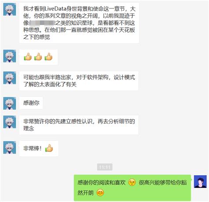Click the message about 半路出家 and 软件架构

(79, 81)
